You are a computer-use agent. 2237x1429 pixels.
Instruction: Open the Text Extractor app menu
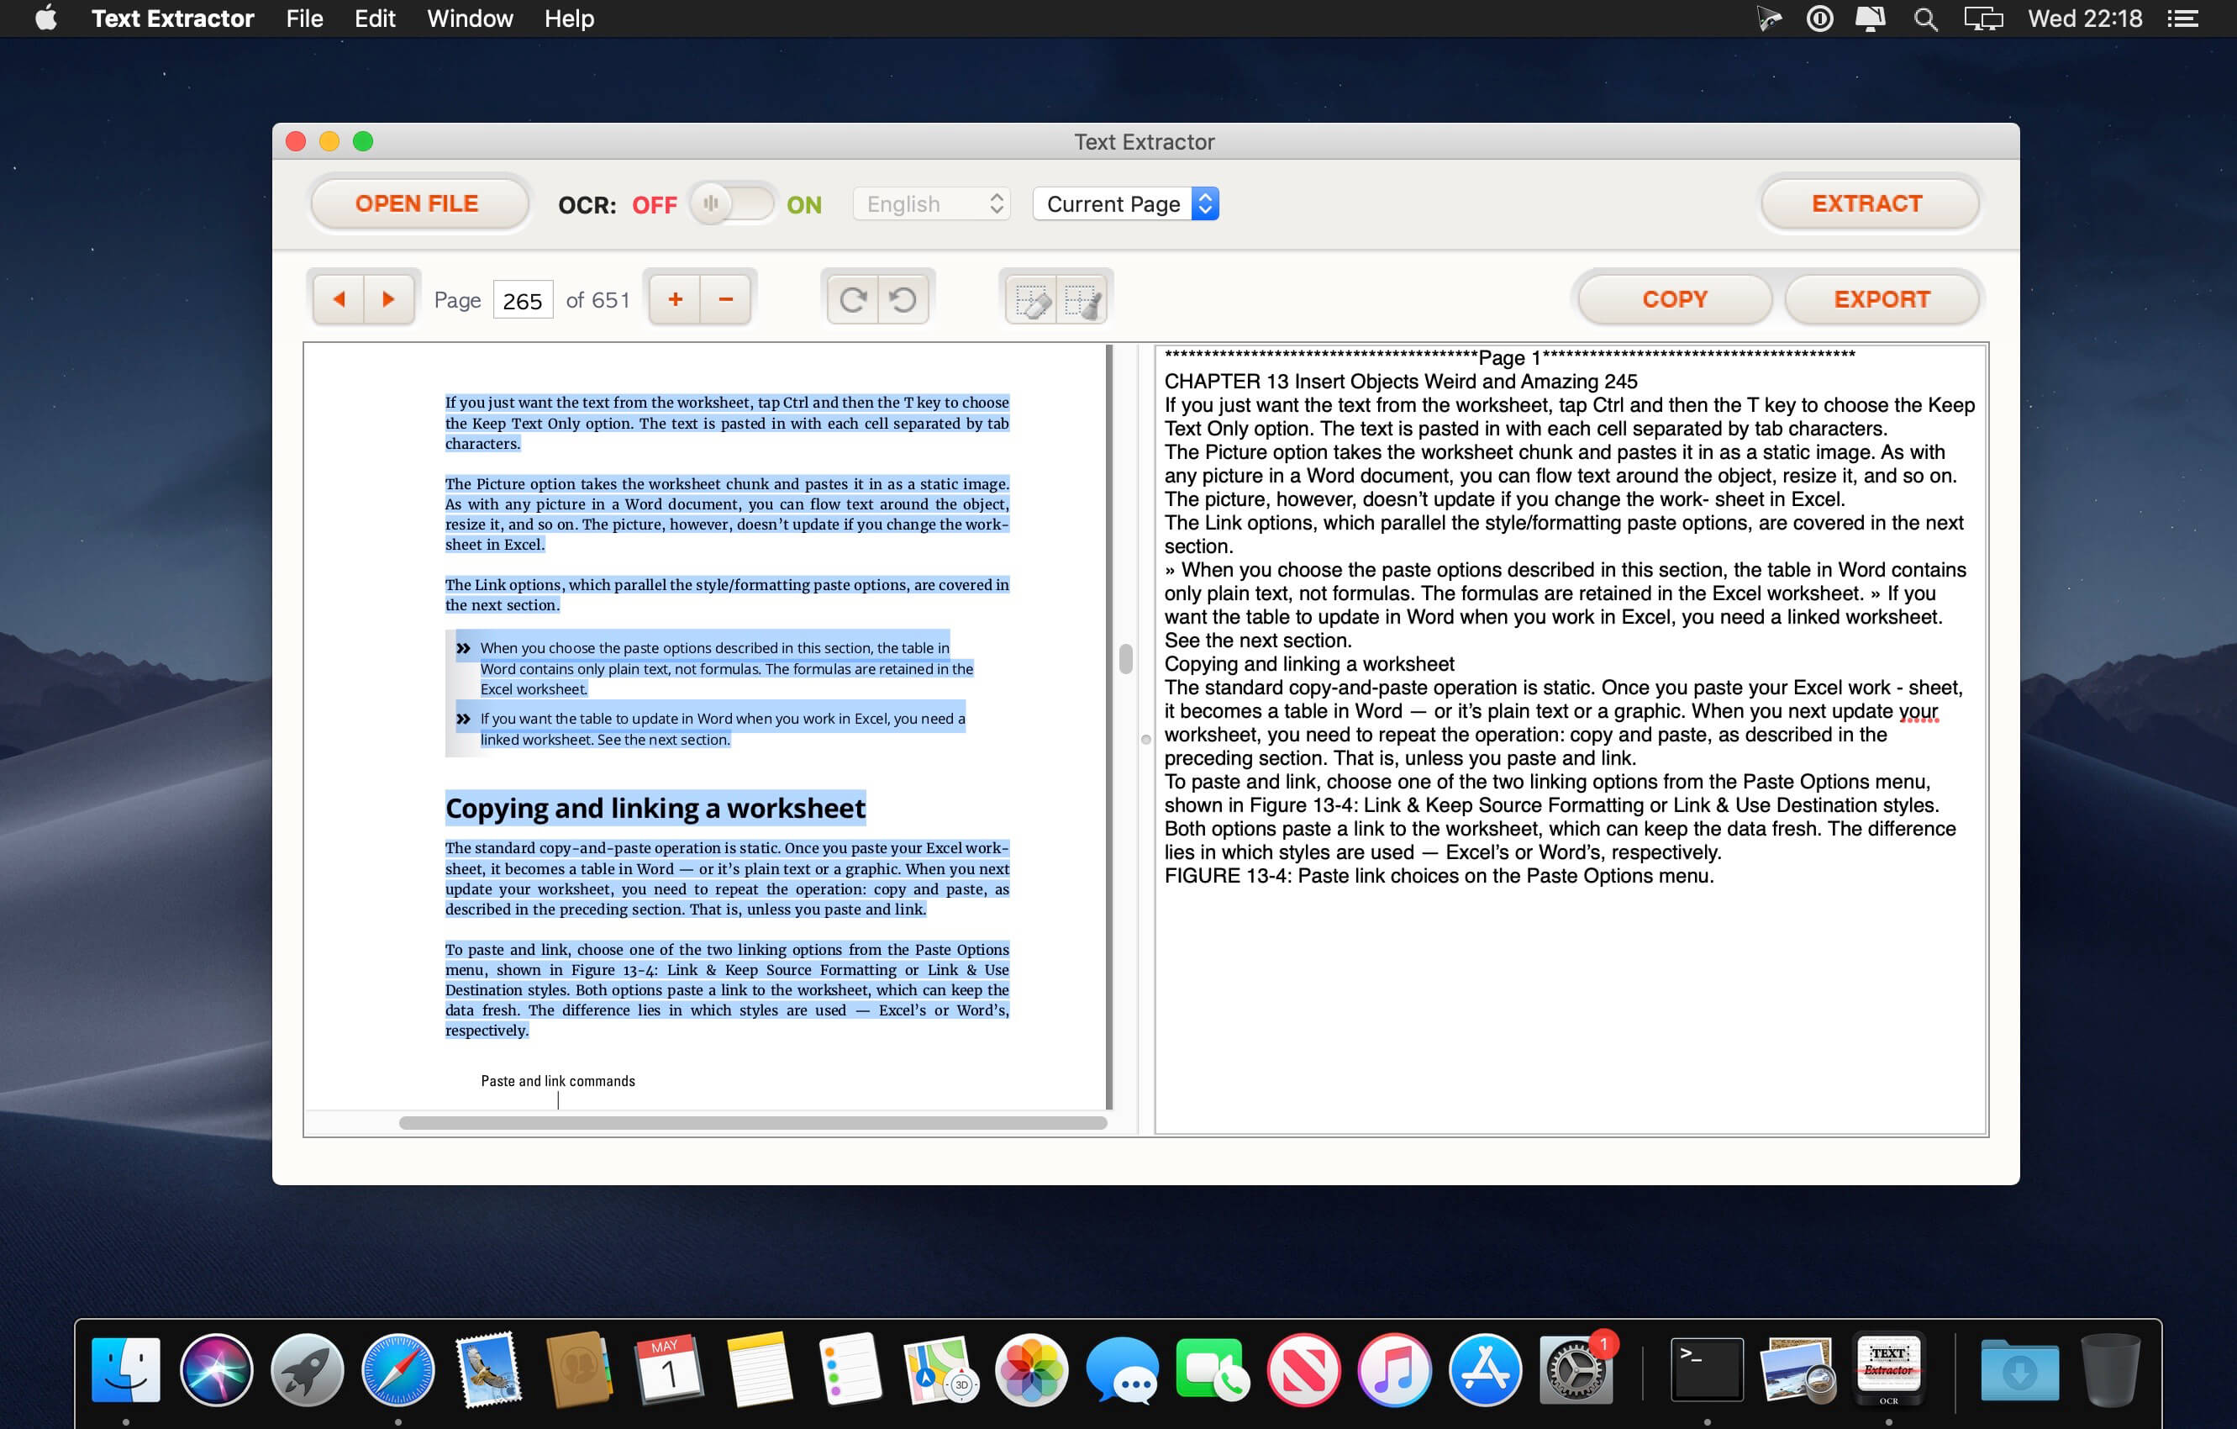click(x=173, y=18)
